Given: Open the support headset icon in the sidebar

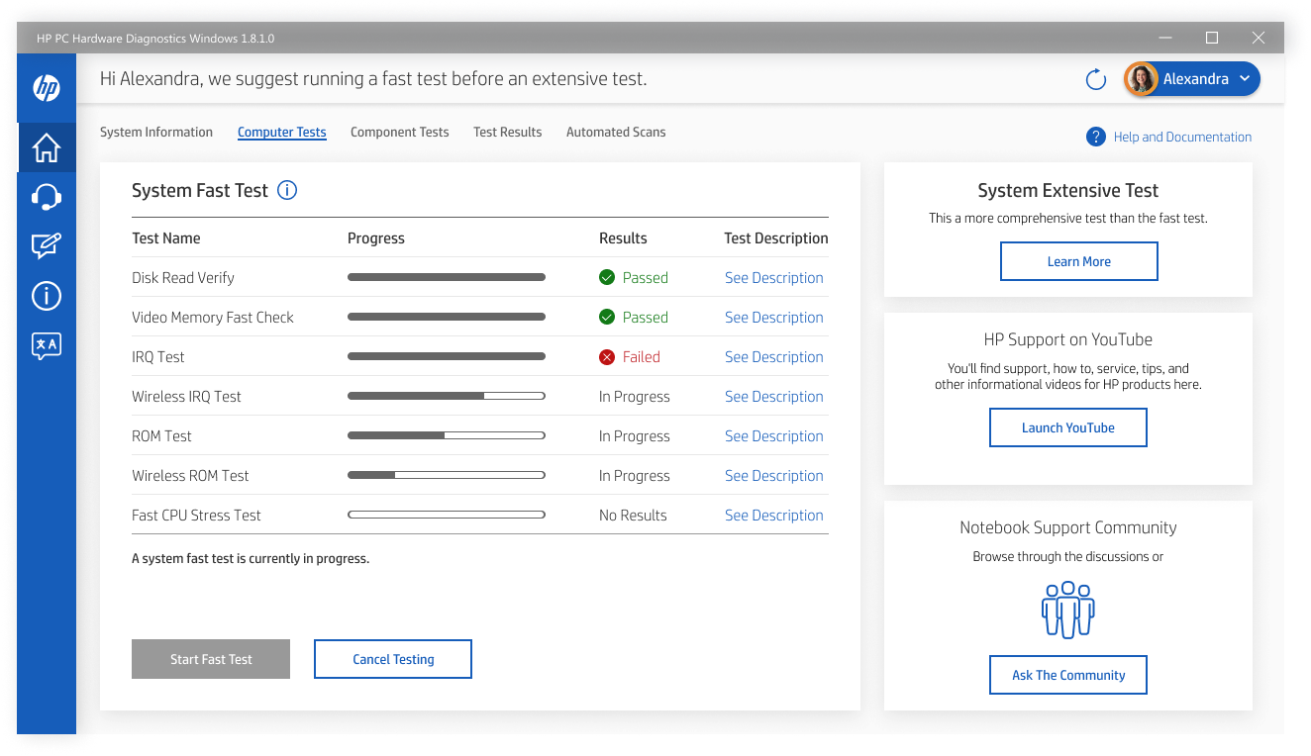Looking at the screenshot, I should pos(47,197).
